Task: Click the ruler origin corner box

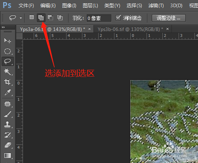Action: [19, 36]
